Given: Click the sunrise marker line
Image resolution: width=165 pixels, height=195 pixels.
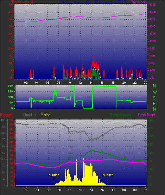Looking at the screenshot, I should (x=54, y=181).
